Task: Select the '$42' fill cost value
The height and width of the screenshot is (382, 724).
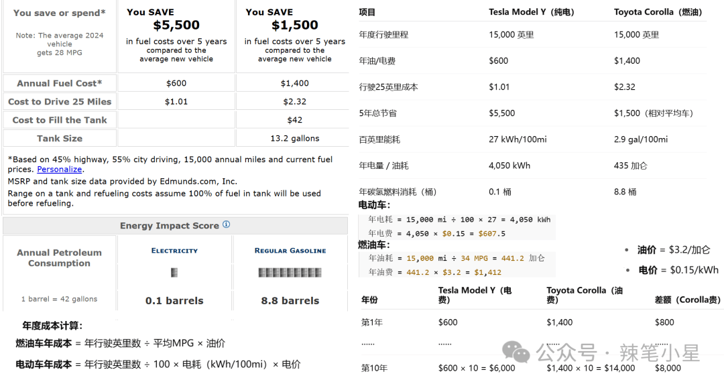Action: [294, 120]
